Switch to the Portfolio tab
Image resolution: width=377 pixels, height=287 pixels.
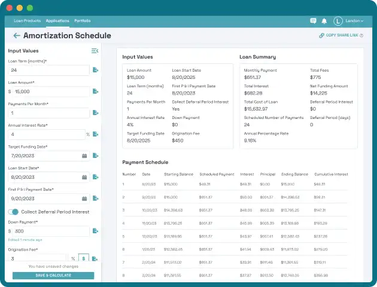coord(83,21)
